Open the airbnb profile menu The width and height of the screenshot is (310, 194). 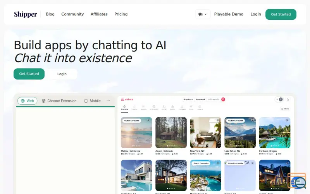pos(279,99)
